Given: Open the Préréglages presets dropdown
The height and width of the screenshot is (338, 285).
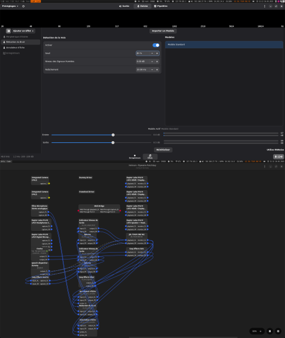Looking at the screenshot, I should click(10, 6).
